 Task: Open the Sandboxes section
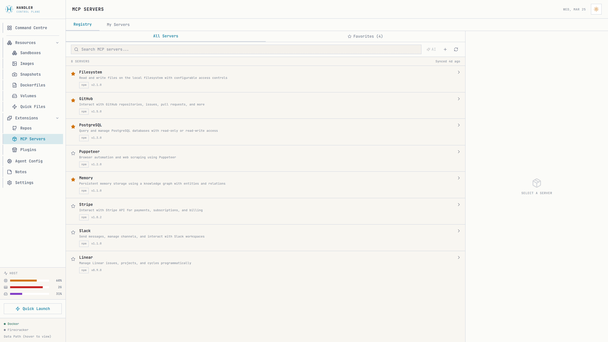click(30, 53)
